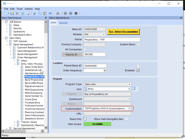
Task: Tick the Read Only checkbox
Action: coord(85,119)
